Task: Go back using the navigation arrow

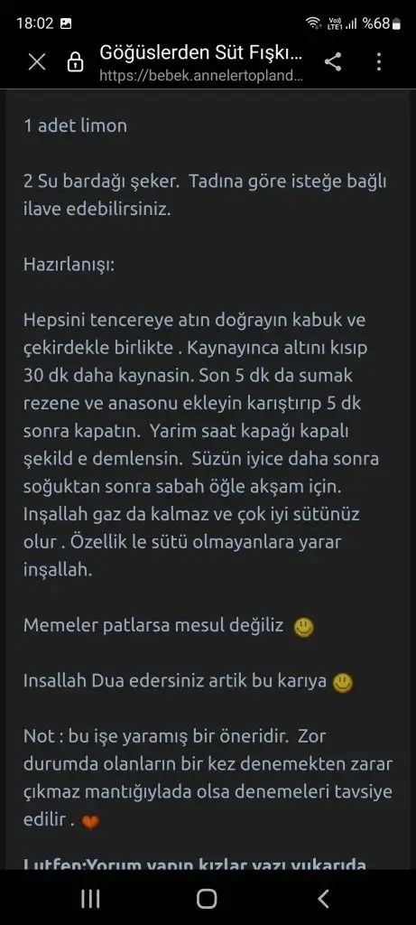Action: tap(323, 899)
